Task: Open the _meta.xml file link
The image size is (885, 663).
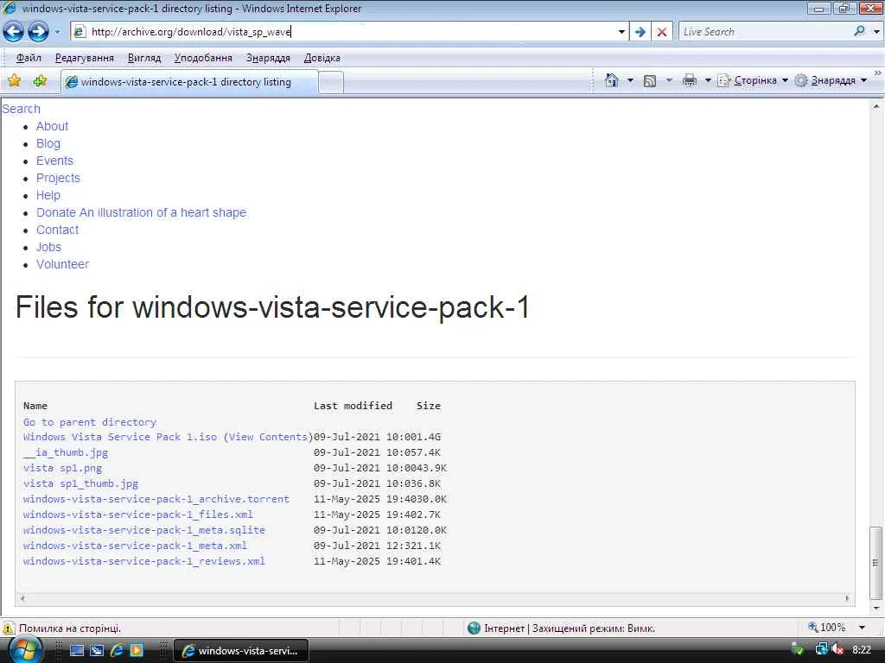Action: point(135,546)
